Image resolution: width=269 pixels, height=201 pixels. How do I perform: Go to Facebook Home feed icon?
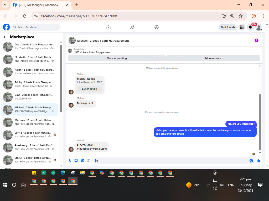(x=108, y=27)
